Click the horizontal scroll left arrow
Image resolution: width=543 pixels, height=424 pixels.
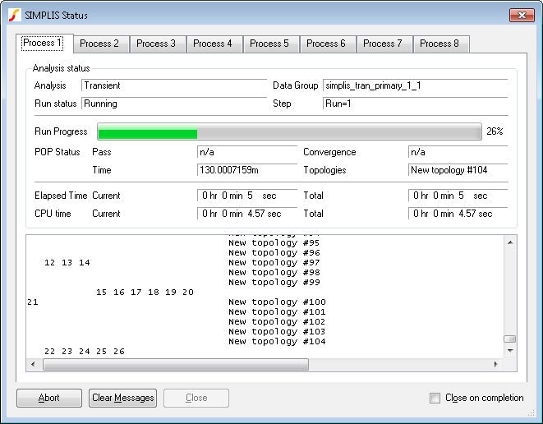[33, 364]
